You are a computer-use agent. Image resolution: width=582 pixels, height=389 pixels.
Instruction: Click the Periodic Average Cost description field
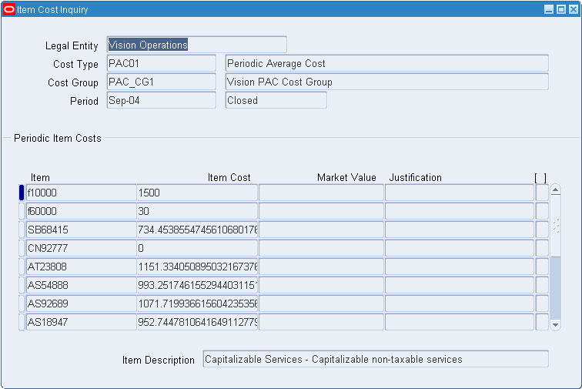pyautogui.click(x=386, y=63)
